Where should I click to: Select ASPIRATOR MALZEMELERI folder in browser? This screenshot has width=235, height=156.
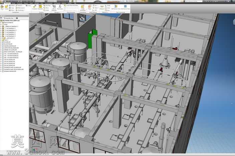(x=10, y=48)
